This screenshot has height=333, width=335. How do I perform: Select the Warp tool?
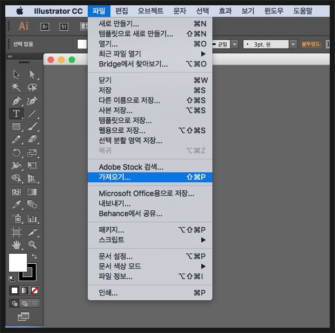click(x=16, y=165)
